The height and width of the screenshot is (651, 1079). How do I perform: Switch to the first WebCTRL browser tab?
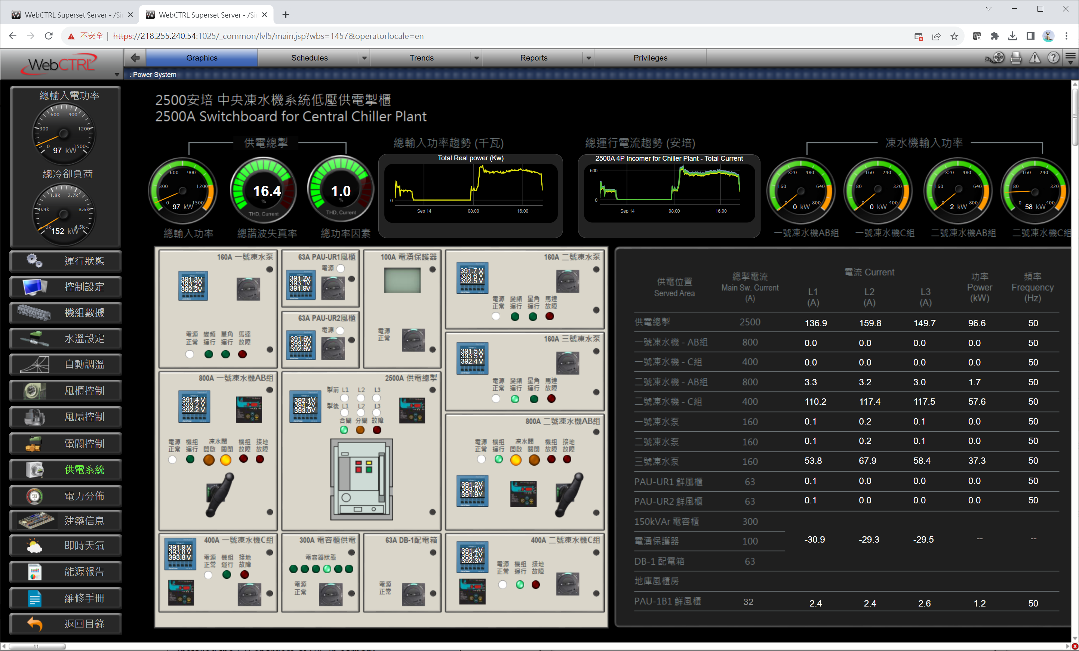pyautogui.click(x=73, y=15)
